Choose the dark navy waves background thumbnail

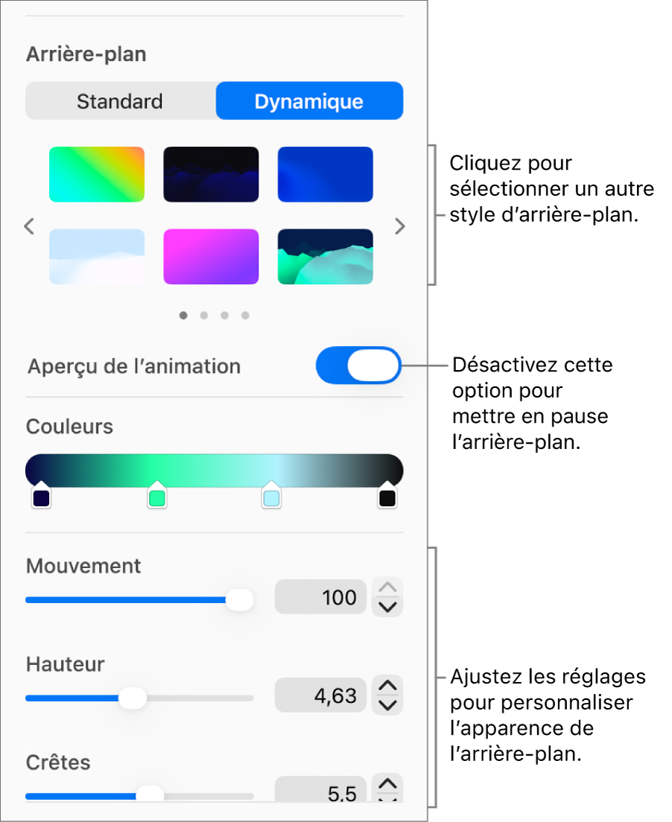pyautogui.click(x=211, y=174)
